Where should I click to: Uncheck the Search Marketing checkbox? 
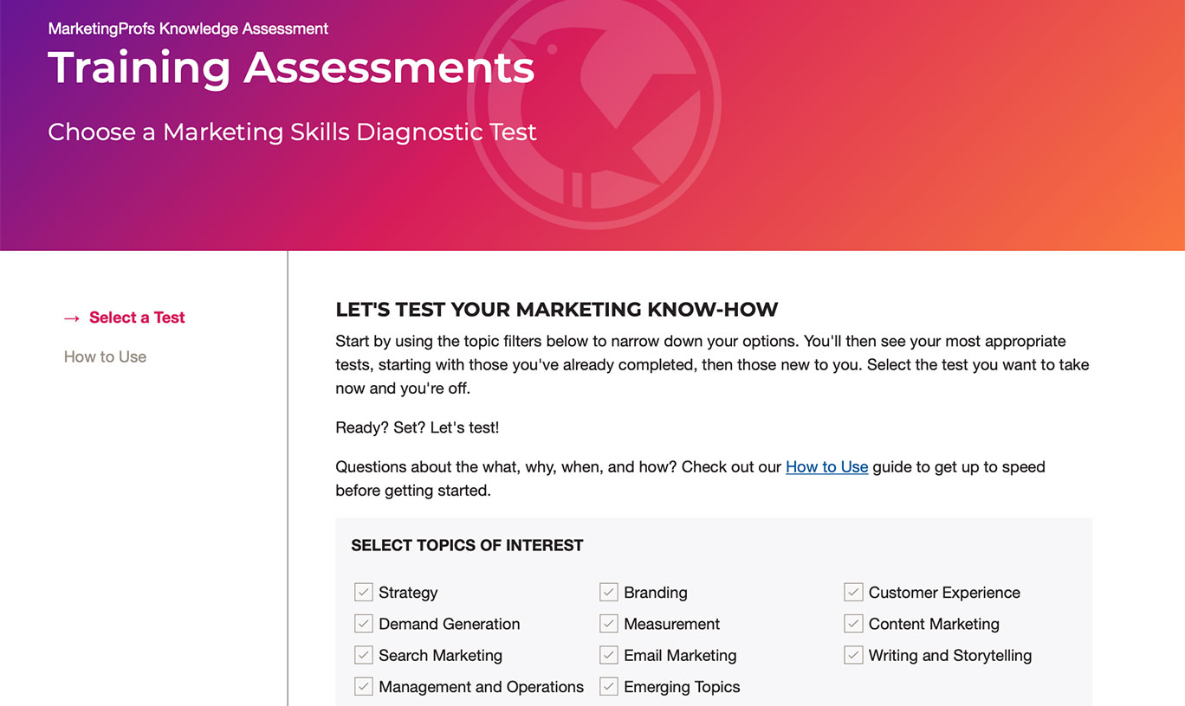(x=363, y=655)
